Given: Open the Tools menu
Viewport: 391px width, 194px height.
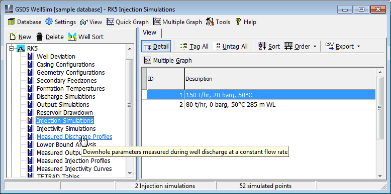Looking at the screenshot, I should pos(218,22).
